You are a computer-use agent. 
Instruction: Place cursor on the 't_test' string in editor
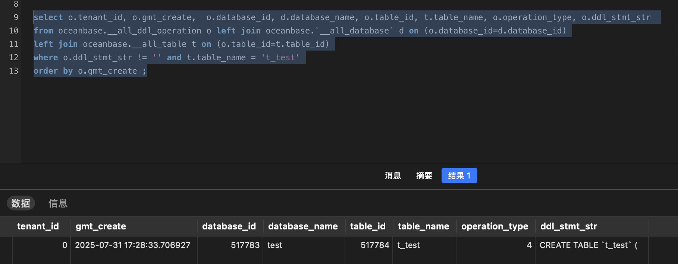pyautogui.click(x=280, y=58)
